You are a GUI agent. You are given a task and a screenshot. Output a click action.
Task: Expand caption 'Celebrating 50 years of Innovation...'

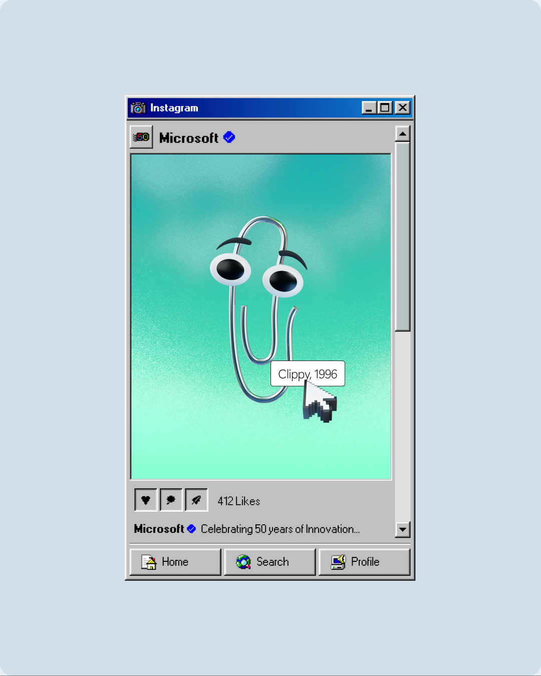click(280, 529)
